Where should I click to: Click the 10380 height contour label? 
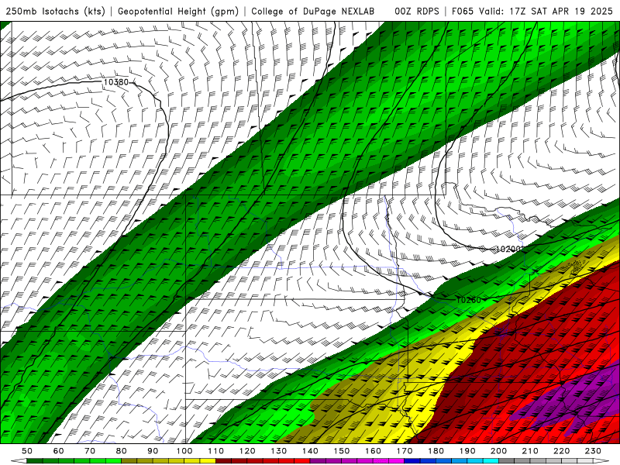(x=115, y=82)
